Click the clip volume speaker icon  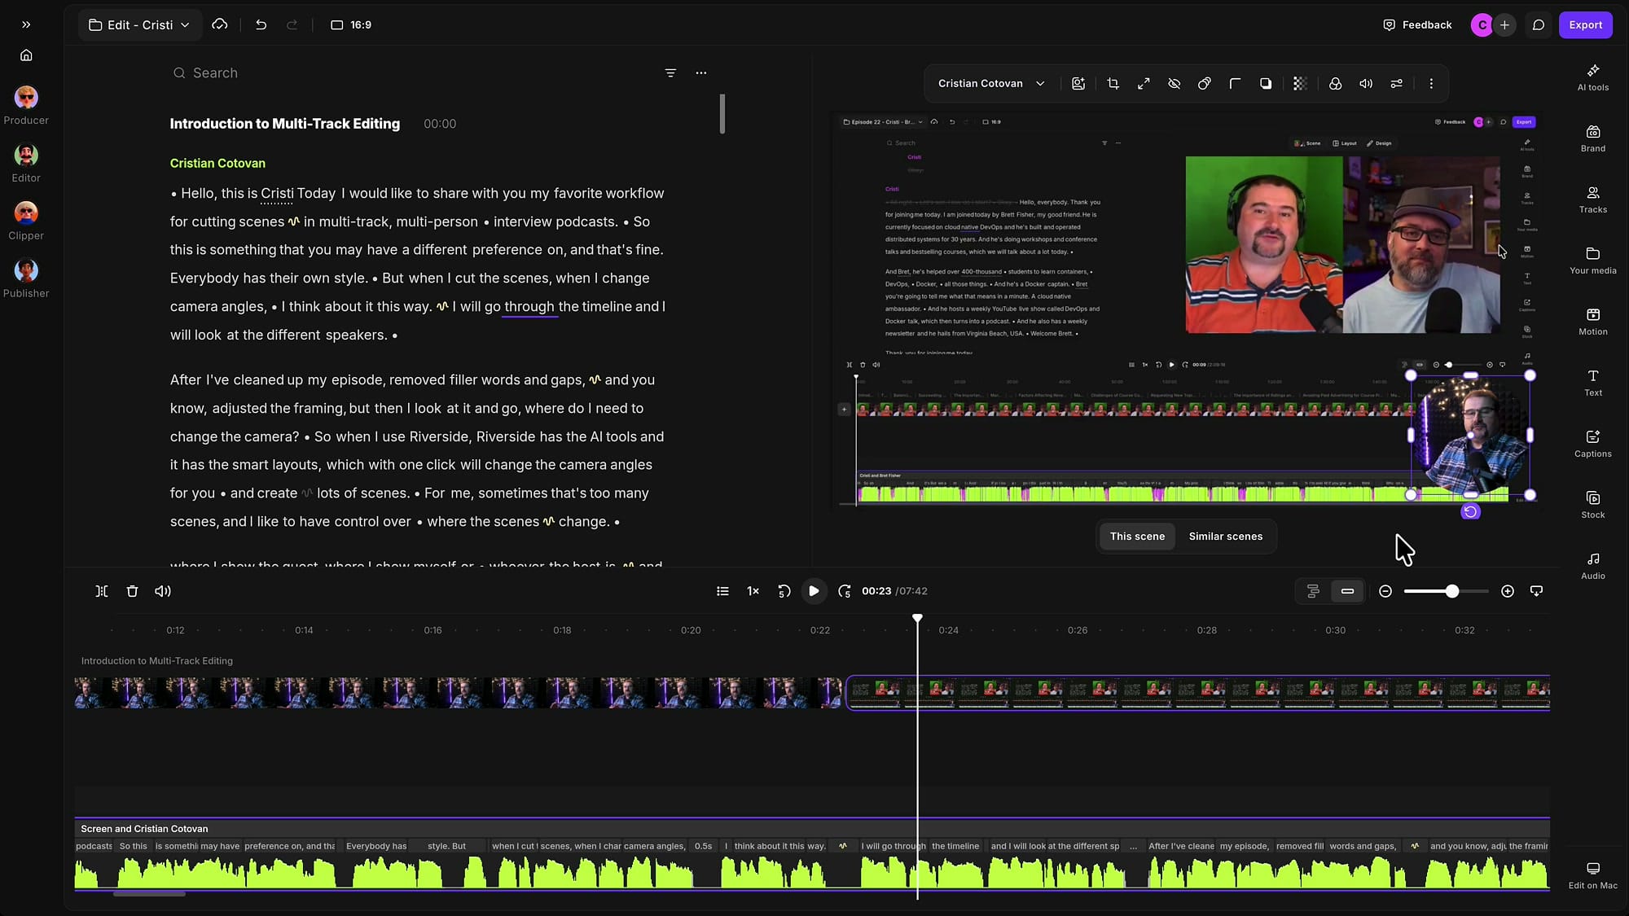pos(1366,83)
